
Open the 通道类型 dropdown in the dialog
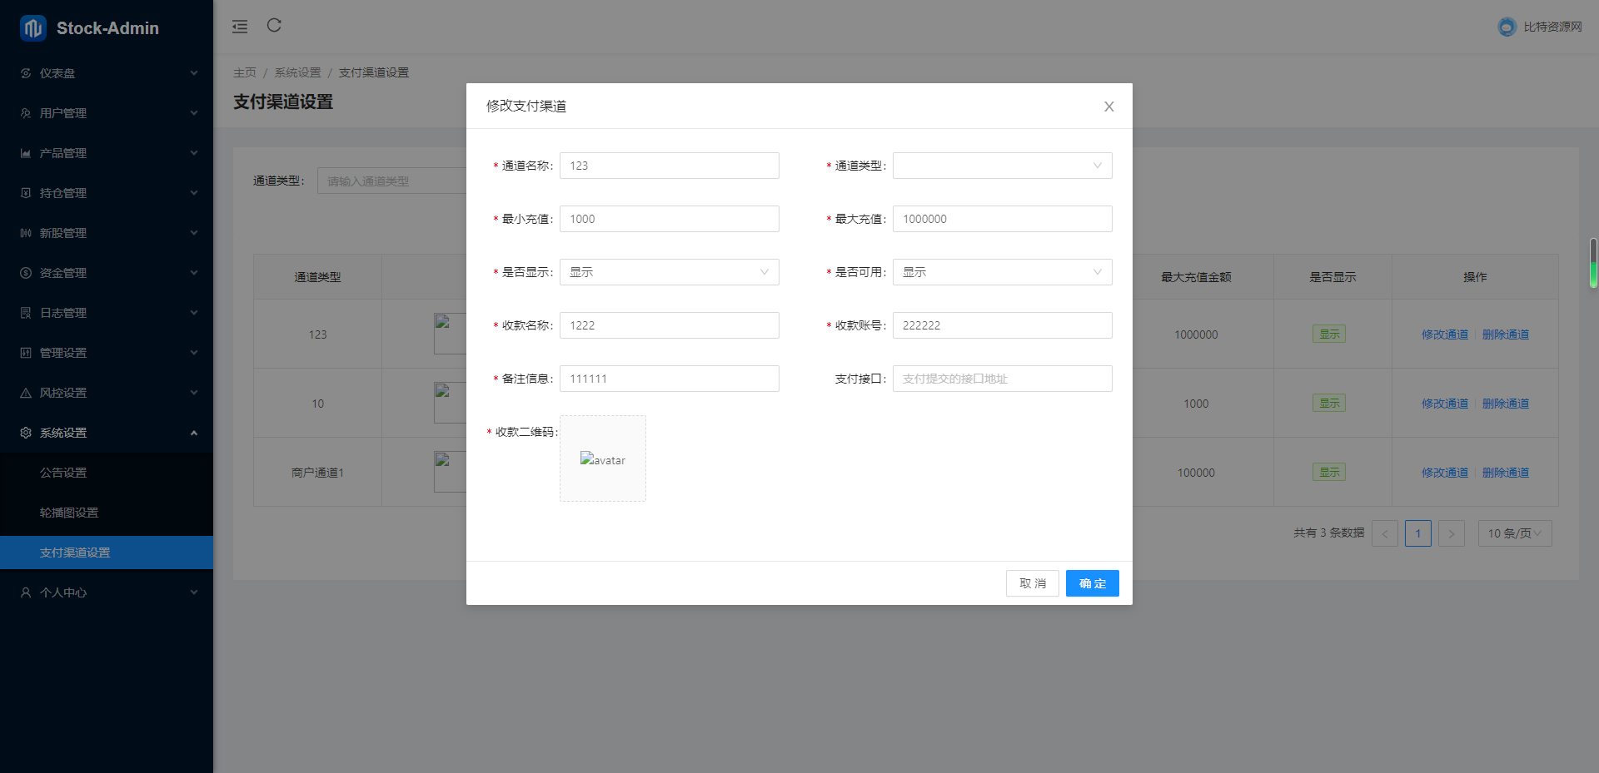click(x=1002, y=166)
